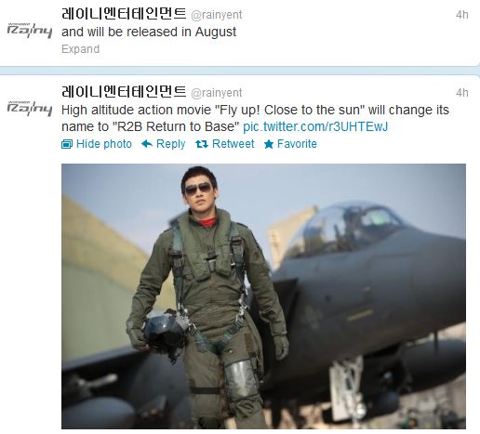Click the Favorite star icon
Image resolution: width=480 pixels, height=434 pixels.
pyautogui.click(x=269, y=144)
